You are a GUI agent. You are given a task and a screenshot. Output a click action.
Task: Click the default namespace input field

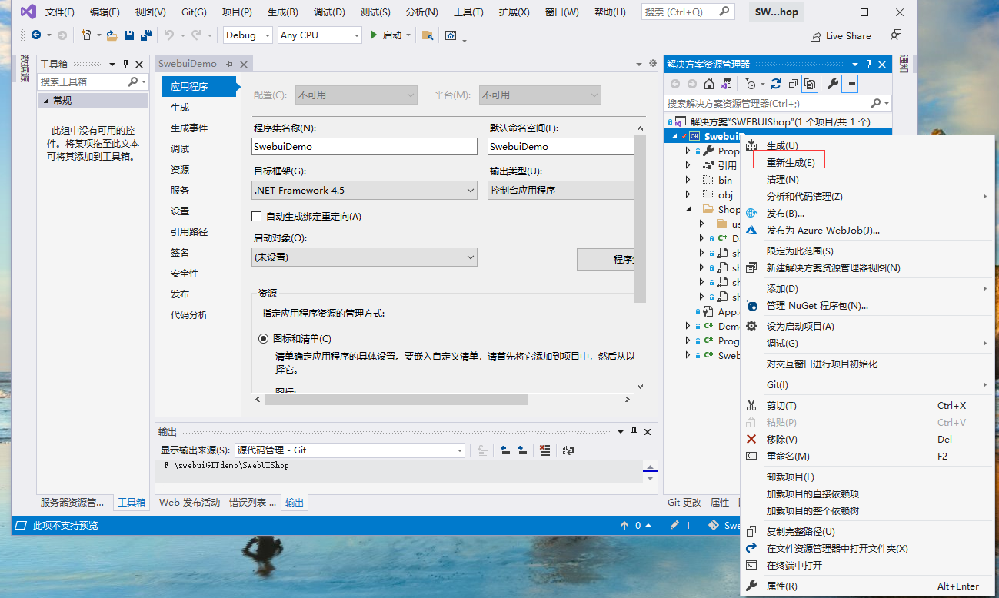point(561,146)
